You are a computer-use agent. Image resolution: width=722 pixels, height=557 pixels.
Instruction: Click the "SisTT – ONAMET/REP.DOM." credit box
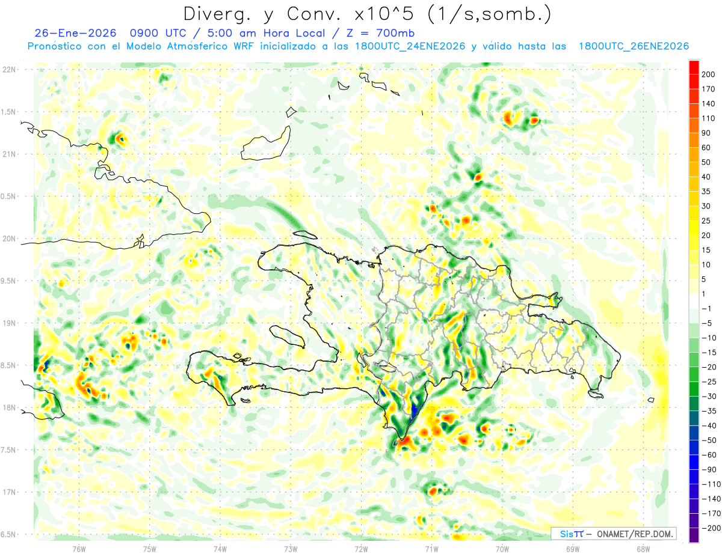pos(614,534)
